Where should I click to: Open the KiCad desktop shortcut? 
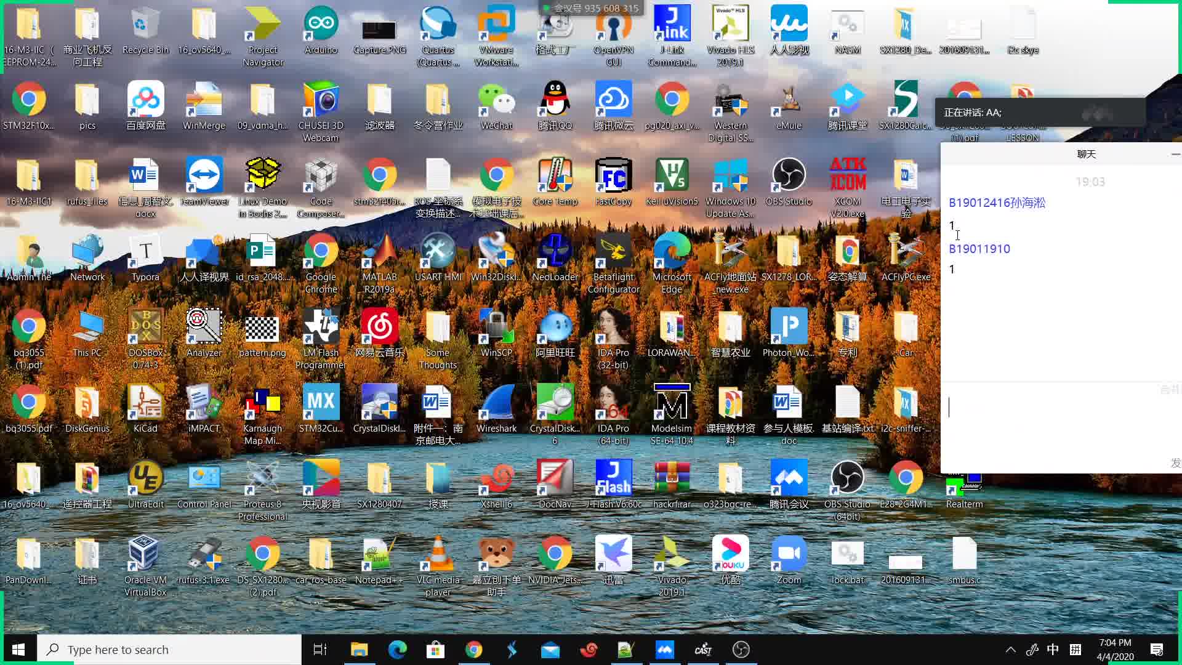145,408
